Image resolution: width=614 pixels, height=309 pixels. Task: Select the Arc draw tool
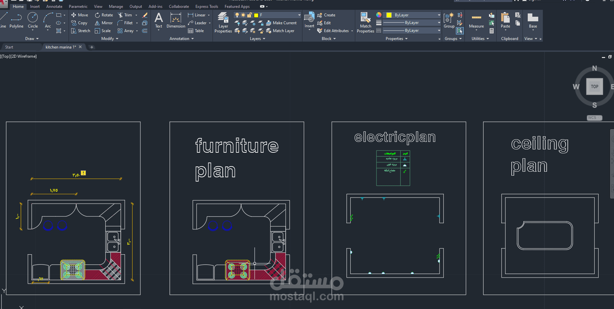tap(48, 20)
